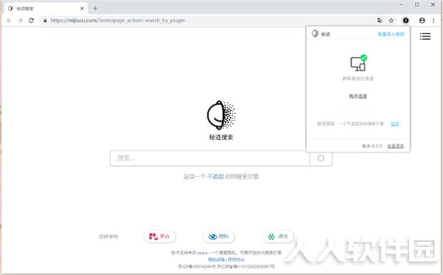The height and width of the screenshot is (275, 443).
Task: Click the translate page icon in the address bar
Action: click(380, 21)
